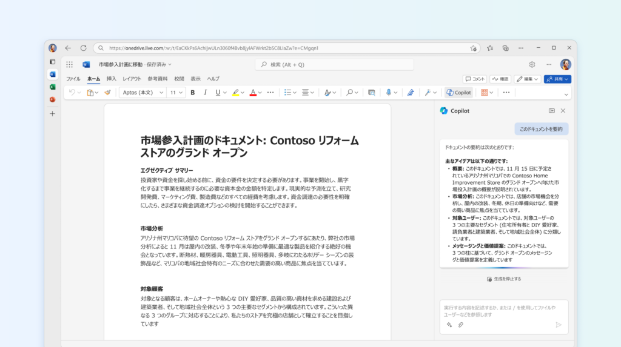The image size is (621, 347).
Task: Click the browser Refresh button
Action: point(83,48)
